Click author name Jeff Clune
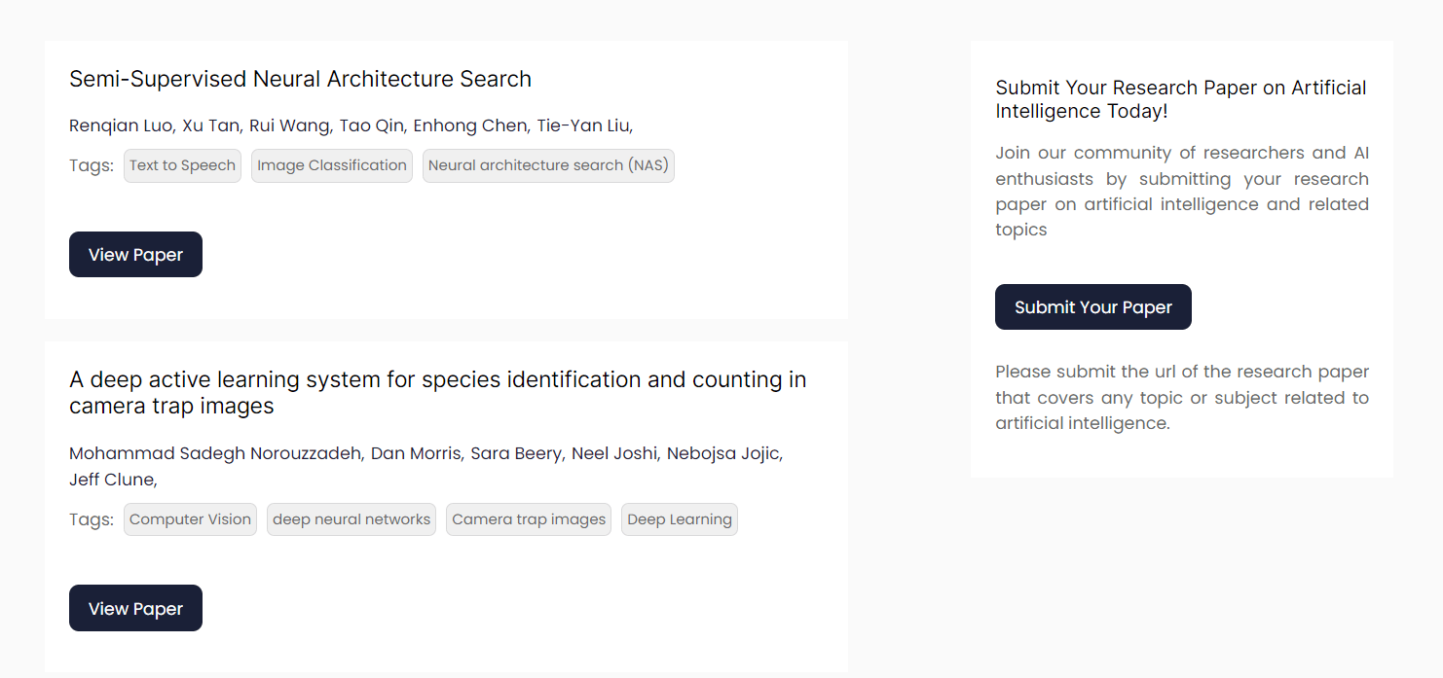 [111, 480]
